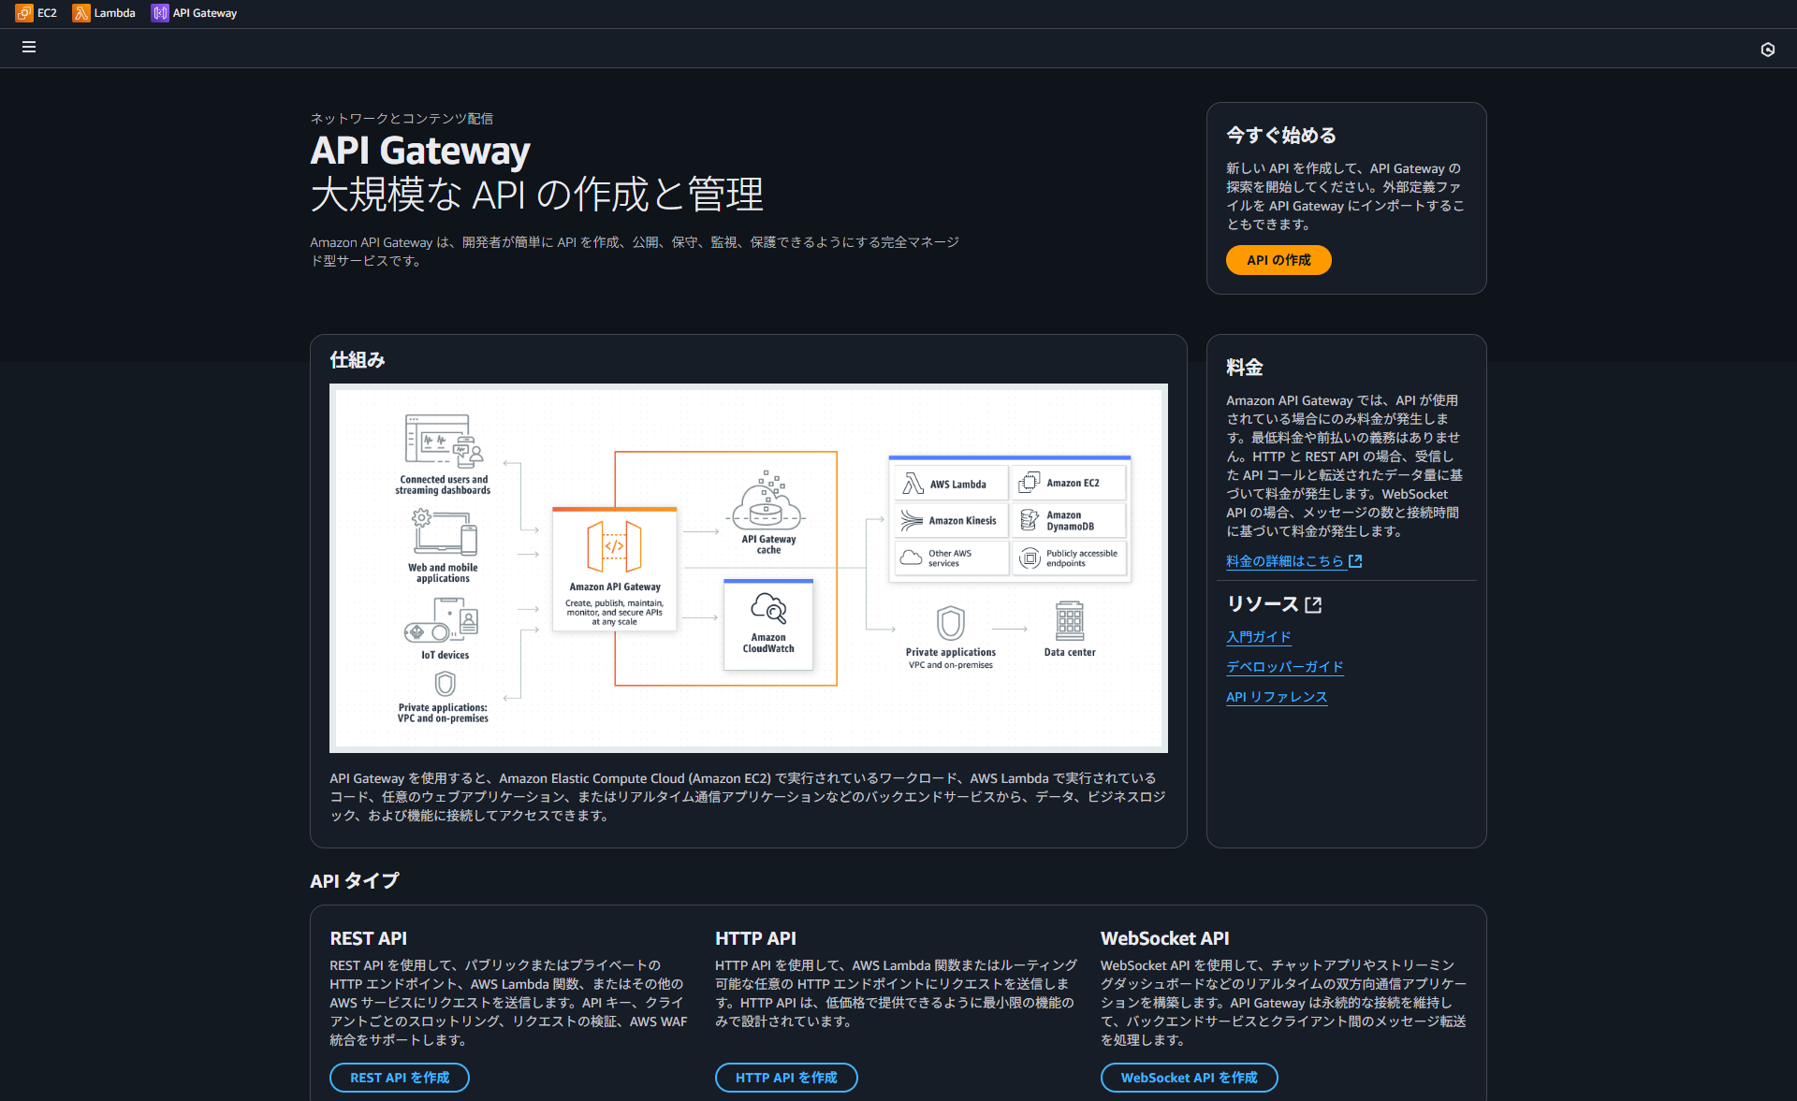This screenshot has width=1797, height=1101.
Task: Click the API Gateway page title
Action: pos(420,151)
